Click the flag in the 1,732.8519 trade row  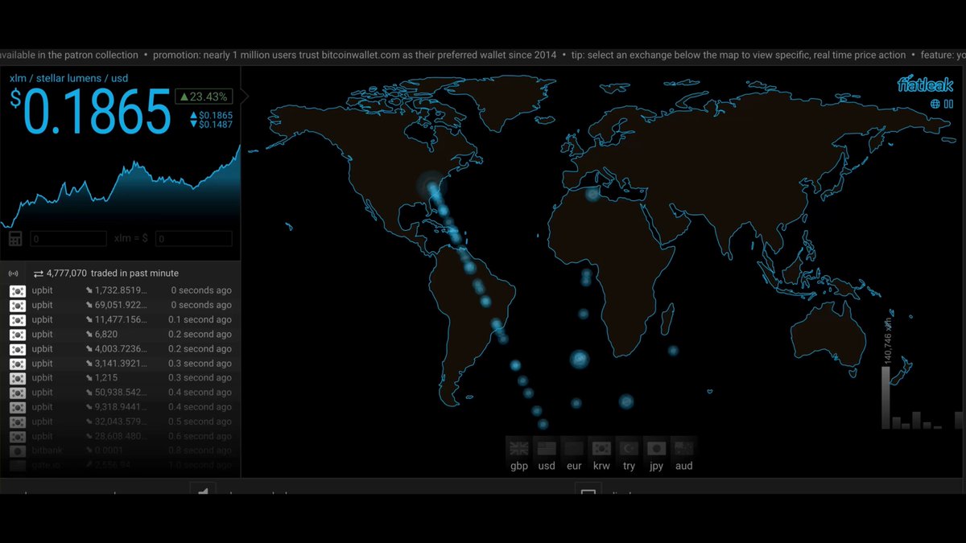tap(18, 290)
